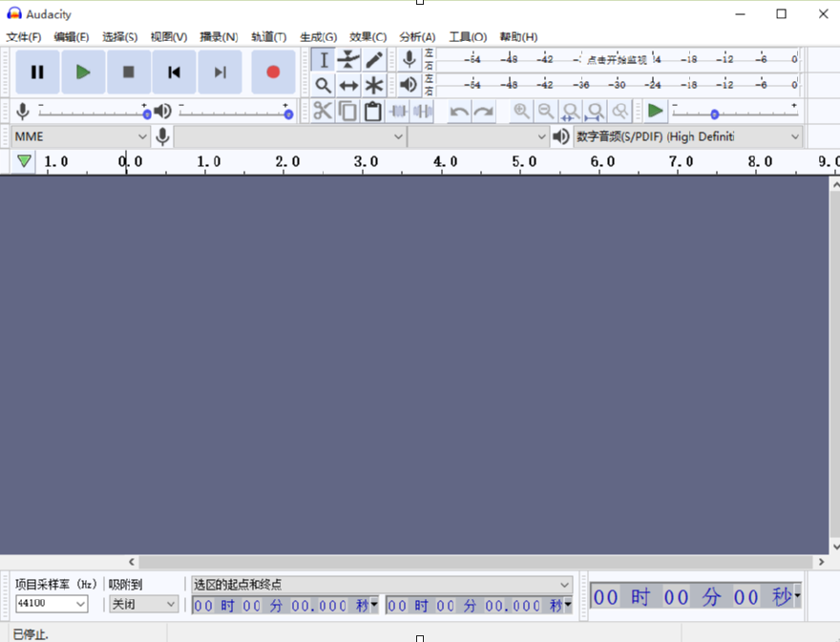Click the playback speed slider handle
Viewport: 840px width, 642px height.
(714, 114)
